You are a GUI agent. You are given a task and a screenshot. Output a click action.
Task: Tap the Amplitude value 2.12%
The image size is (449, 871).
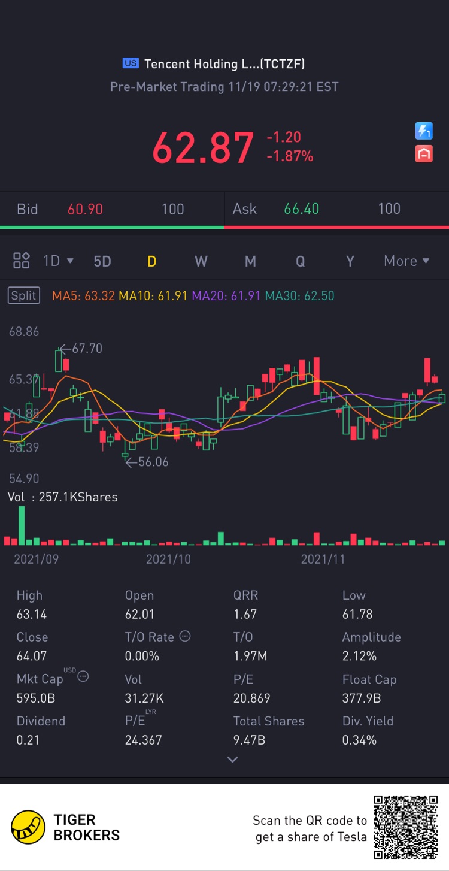(359, 656)
